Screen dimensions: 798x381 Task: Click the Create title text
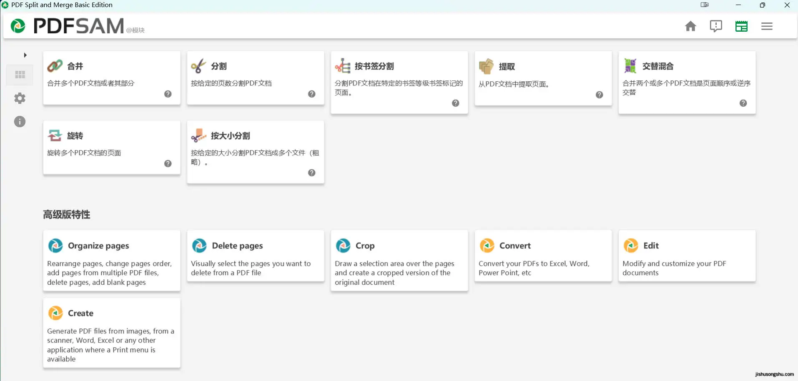(80, 313)
